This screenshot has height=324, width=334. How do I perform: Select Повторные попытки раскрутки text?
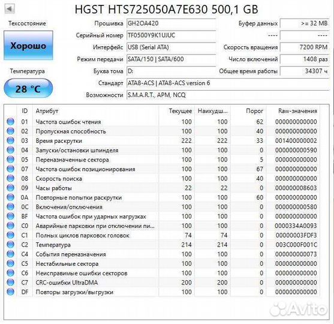(x=79, y=197)
